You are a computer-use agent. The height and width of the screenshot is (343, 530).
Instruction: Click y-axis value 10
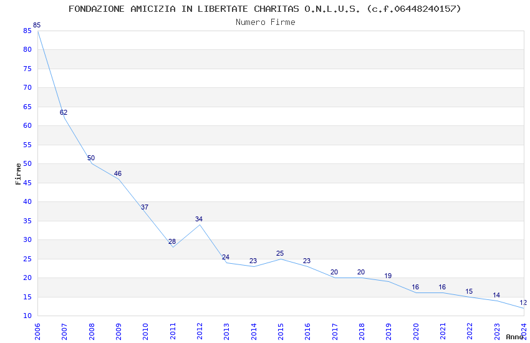click(27, 316)
